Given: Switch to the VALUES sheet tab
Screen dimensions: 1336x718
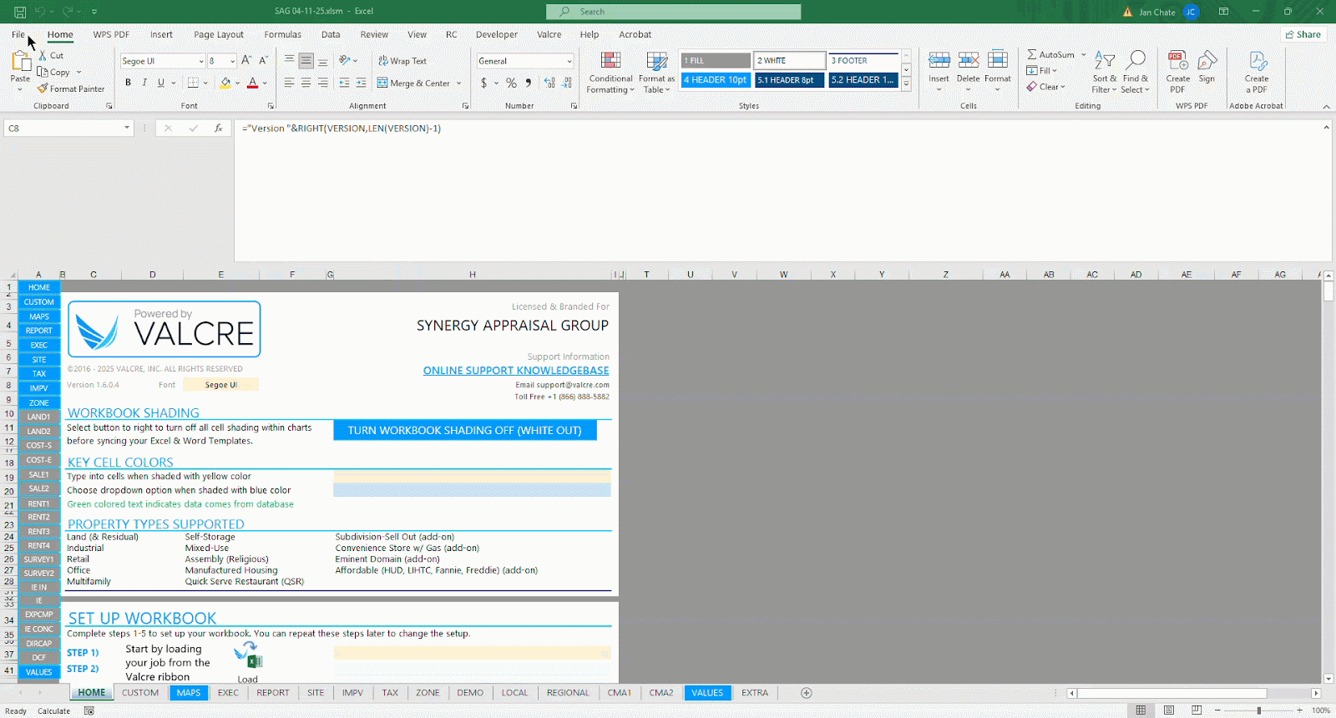Looking at the screenshot, I should click(x=707, y=692).
